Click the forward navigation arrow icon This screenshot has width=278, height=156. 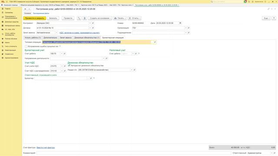point(29,9)
